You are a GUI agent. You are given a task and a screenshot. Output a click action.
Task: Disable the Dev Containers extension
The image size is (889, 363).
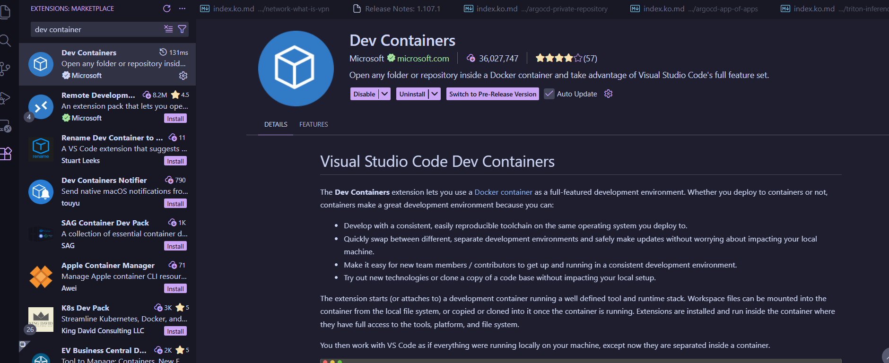[364, 94]
